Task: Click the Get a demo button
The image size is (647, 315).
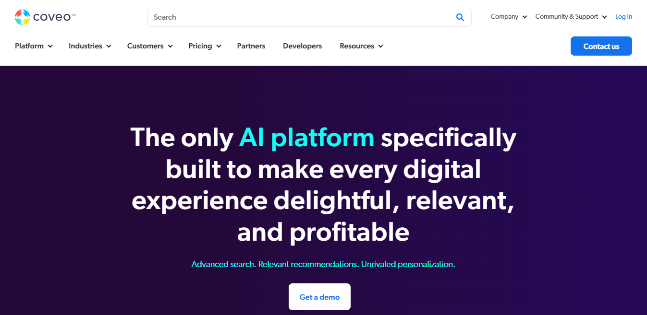Action: (319, 297)
